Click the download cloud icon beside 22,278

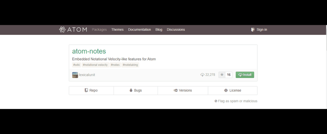coord(202,75)
